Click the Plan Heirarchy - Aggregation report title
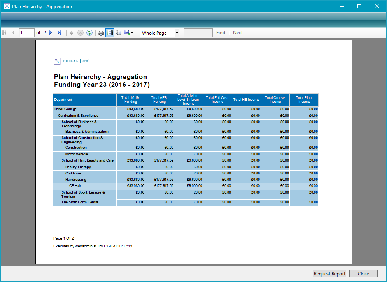Image resolution: width=387 pixels, height=282 pixels. [100, 77]
